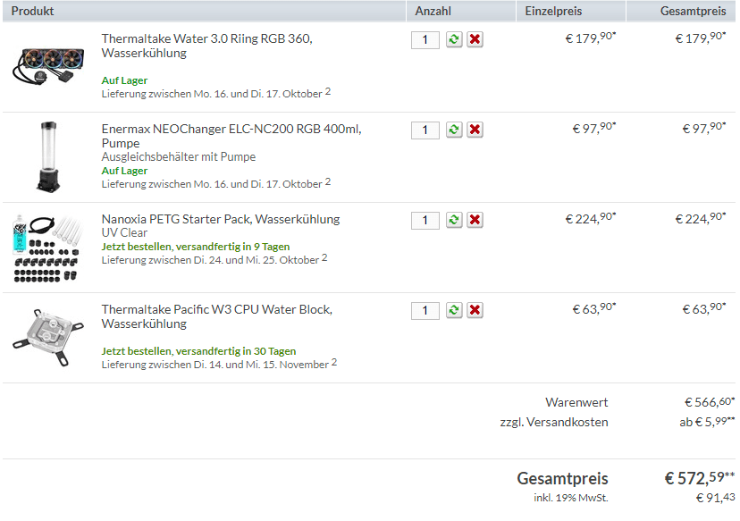Screen dimensions: 740x521
Task: Remove Nanoxia PETG Starter Pack item
Action: pos(475,220)
